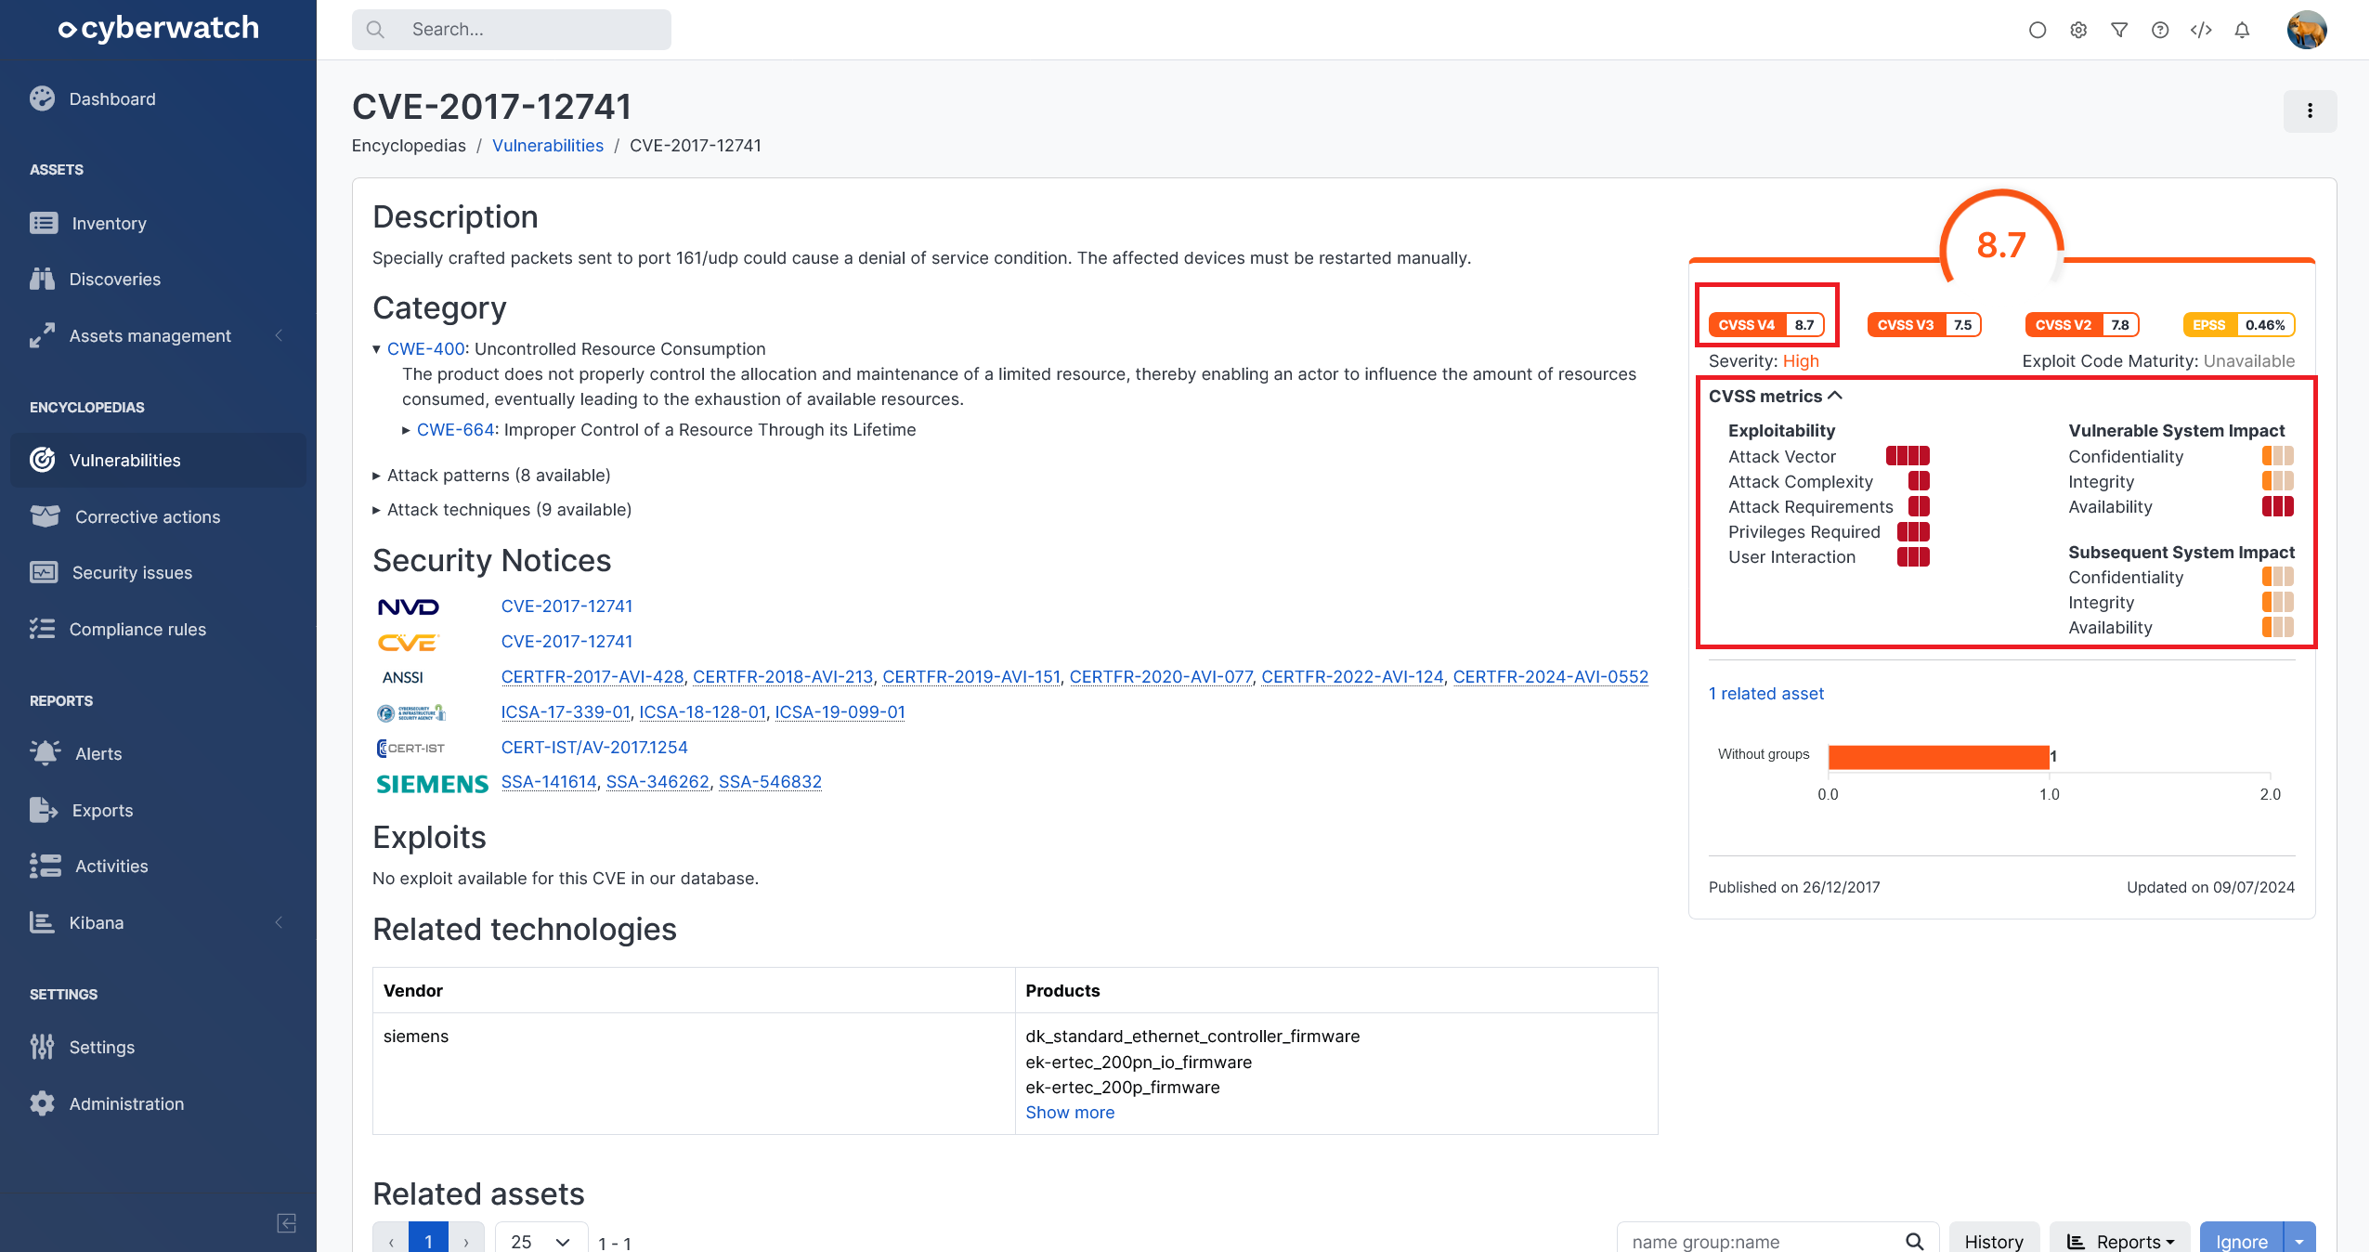
Task: Collapse the sidebar with the bottom icon
Action: click(287, 1223)
